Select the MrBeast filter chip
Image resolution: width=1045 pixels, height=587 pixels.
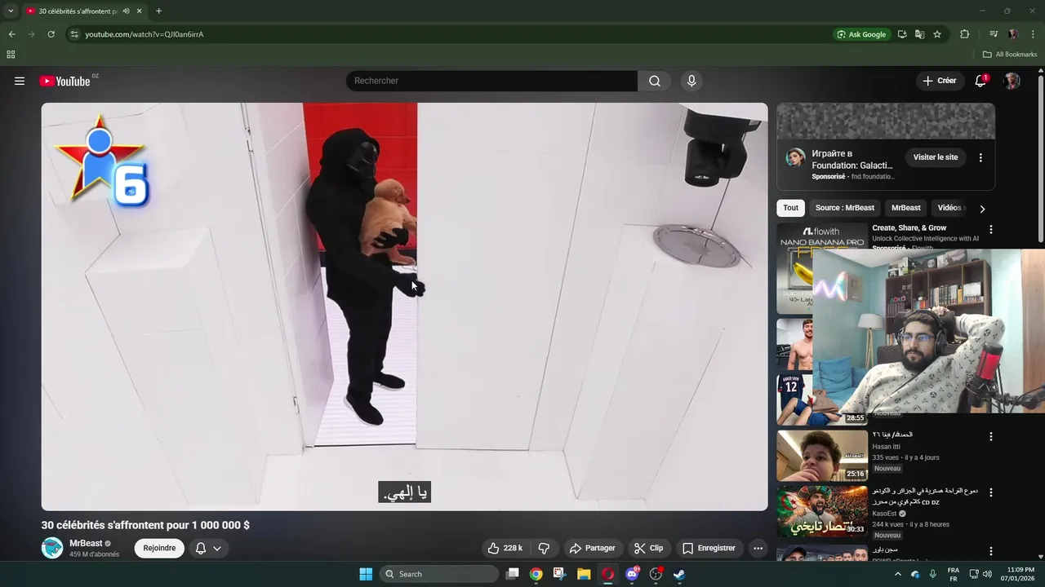point(905,208)
